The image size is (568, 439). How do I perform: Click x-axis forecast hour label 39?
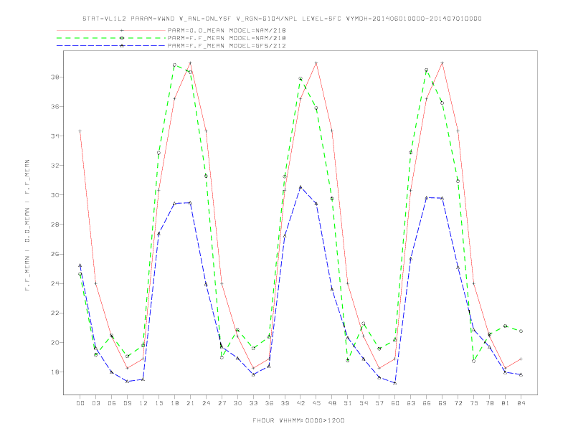285,403
